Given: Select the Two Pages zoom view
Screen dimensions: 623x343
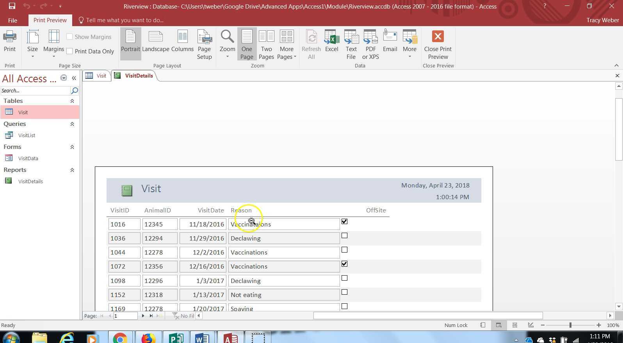Looking at the screenshot, I should (x=266, y=44).
